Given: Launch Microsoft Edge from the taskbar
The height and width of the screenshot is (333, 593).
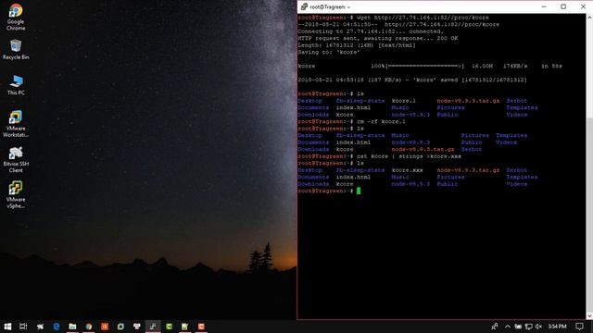Looking at the screenshot, I should (57, 327).
